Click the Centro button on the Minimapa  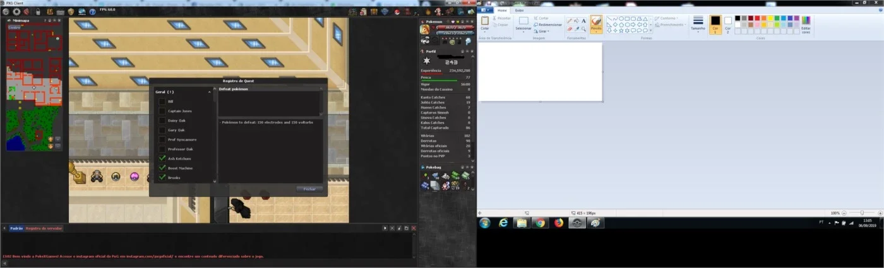click(13, 28)
